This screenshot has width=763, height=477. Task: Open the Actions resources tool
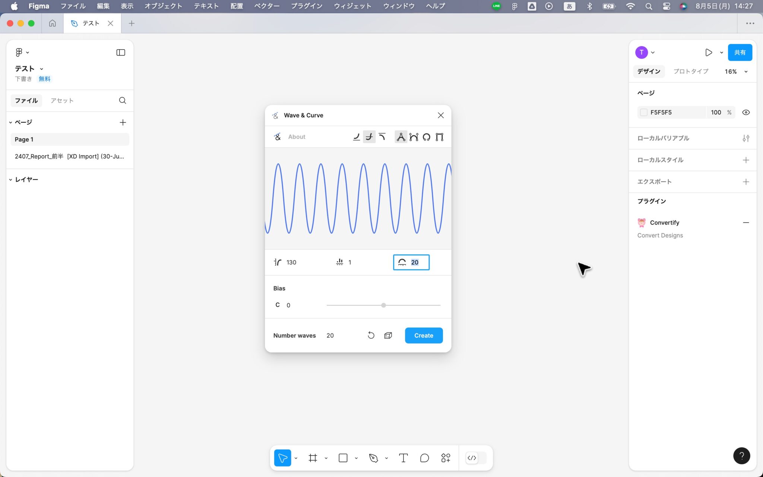point(446,458)
